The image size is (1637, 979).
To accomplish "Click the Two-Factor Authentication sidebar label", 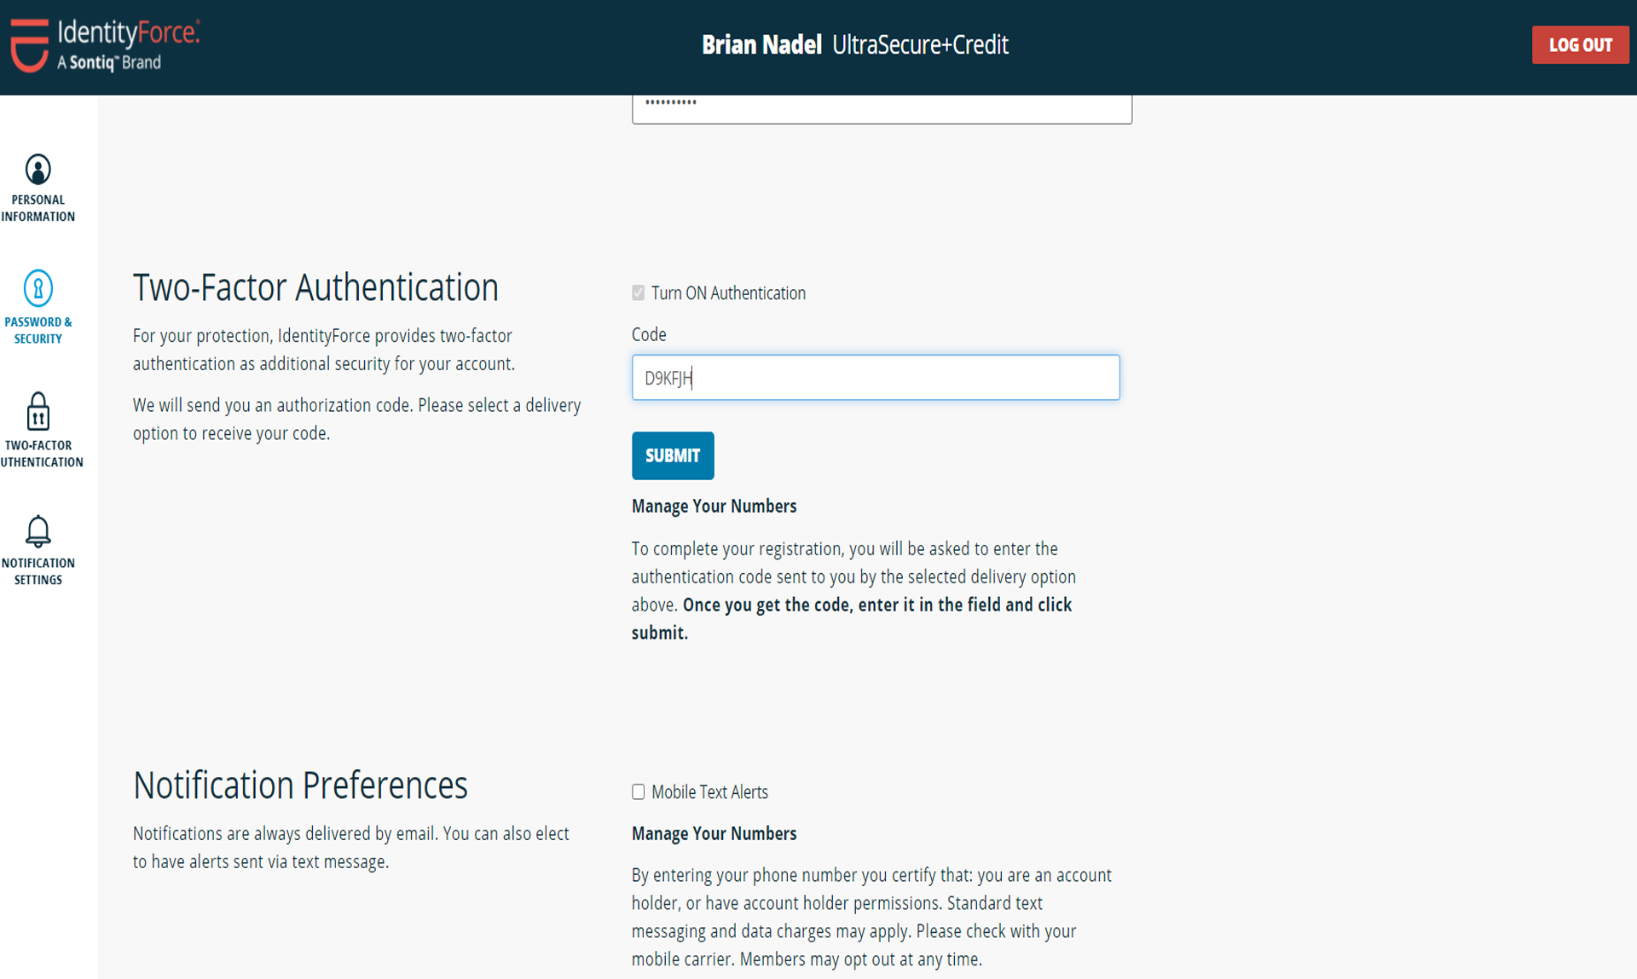I will coord(42,454).
